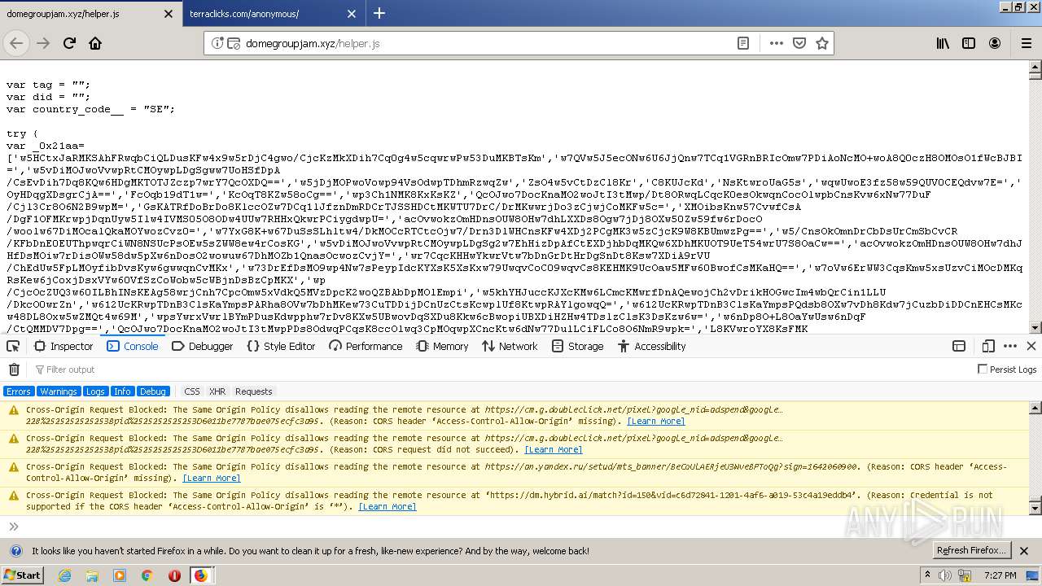
Task: Close the domegroupjam.xyz/helper.js tab
Action: [169, 14]
